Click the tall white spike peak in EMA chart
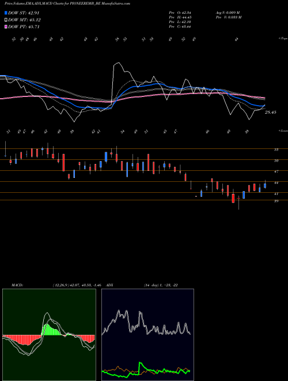Viewport: 288px width, 381px height. tap(118, 63)
